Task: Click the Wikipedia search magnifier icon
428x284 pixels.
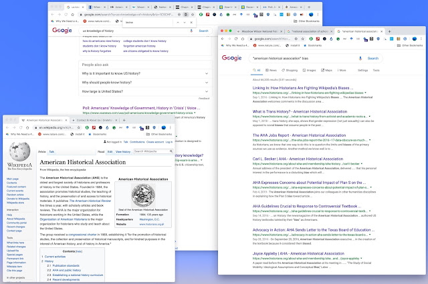Action: (171, 151)
